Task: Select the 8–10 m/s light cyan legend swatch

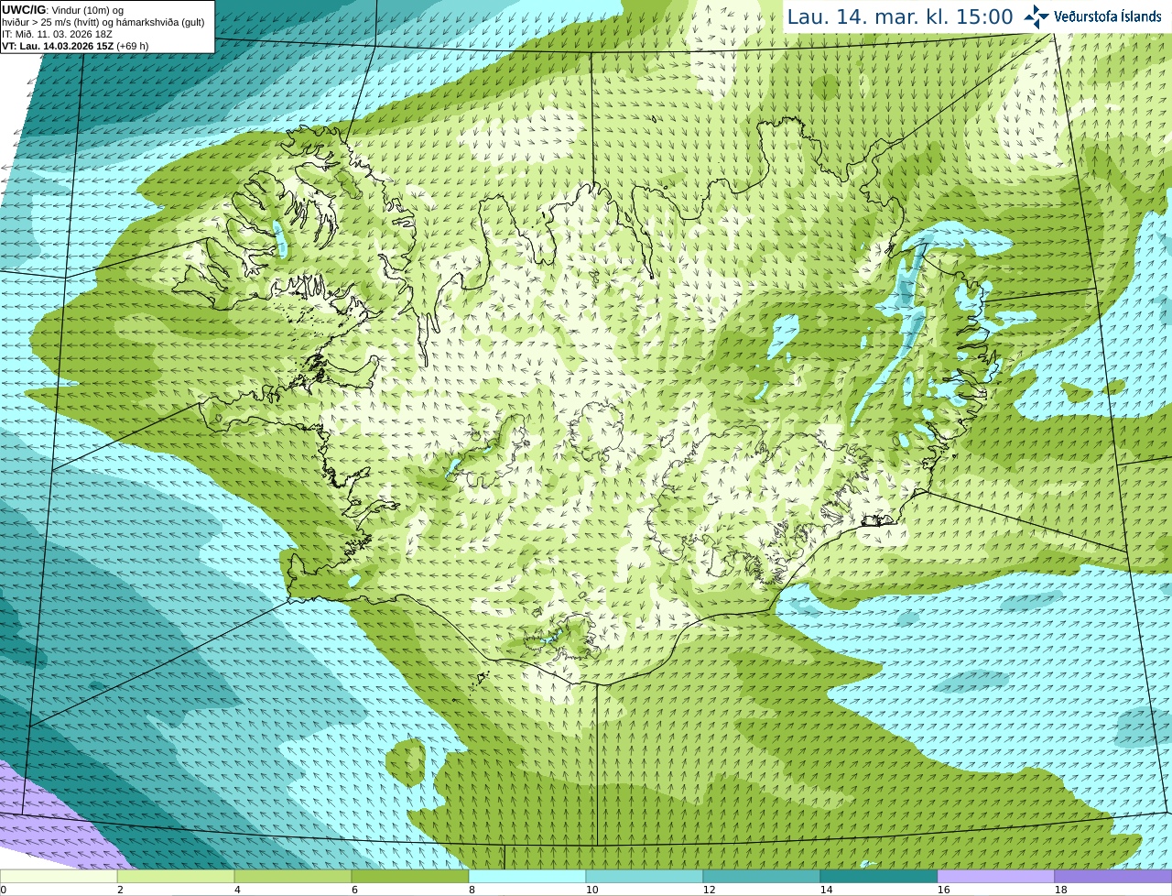Action: click(527, 876)
